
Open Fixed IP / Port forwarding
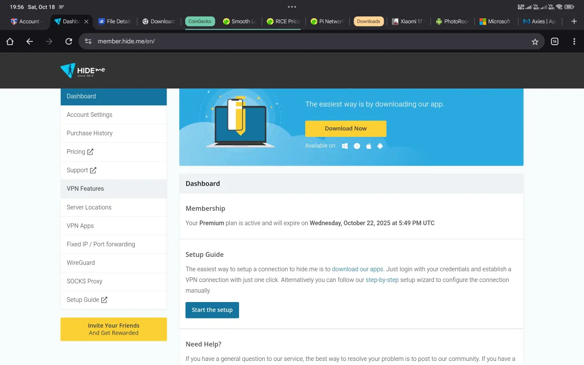[114, 244]
